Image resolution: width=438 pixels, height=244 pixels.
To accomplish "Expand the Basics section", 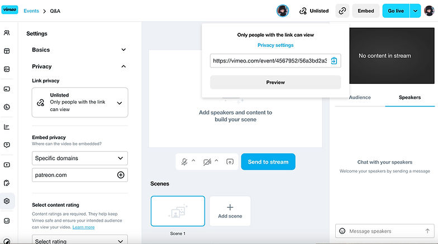I will [123, 50].
